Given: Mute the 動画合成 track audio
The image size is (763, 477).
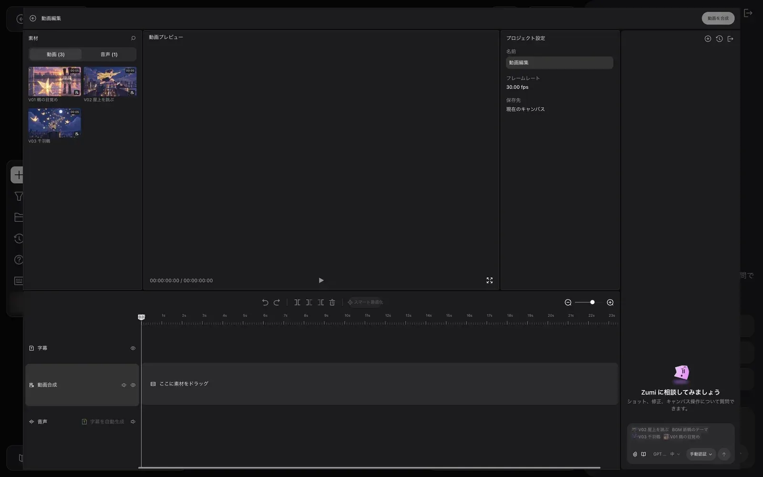Looking at the screenshot, I should [x=124, y=385].
